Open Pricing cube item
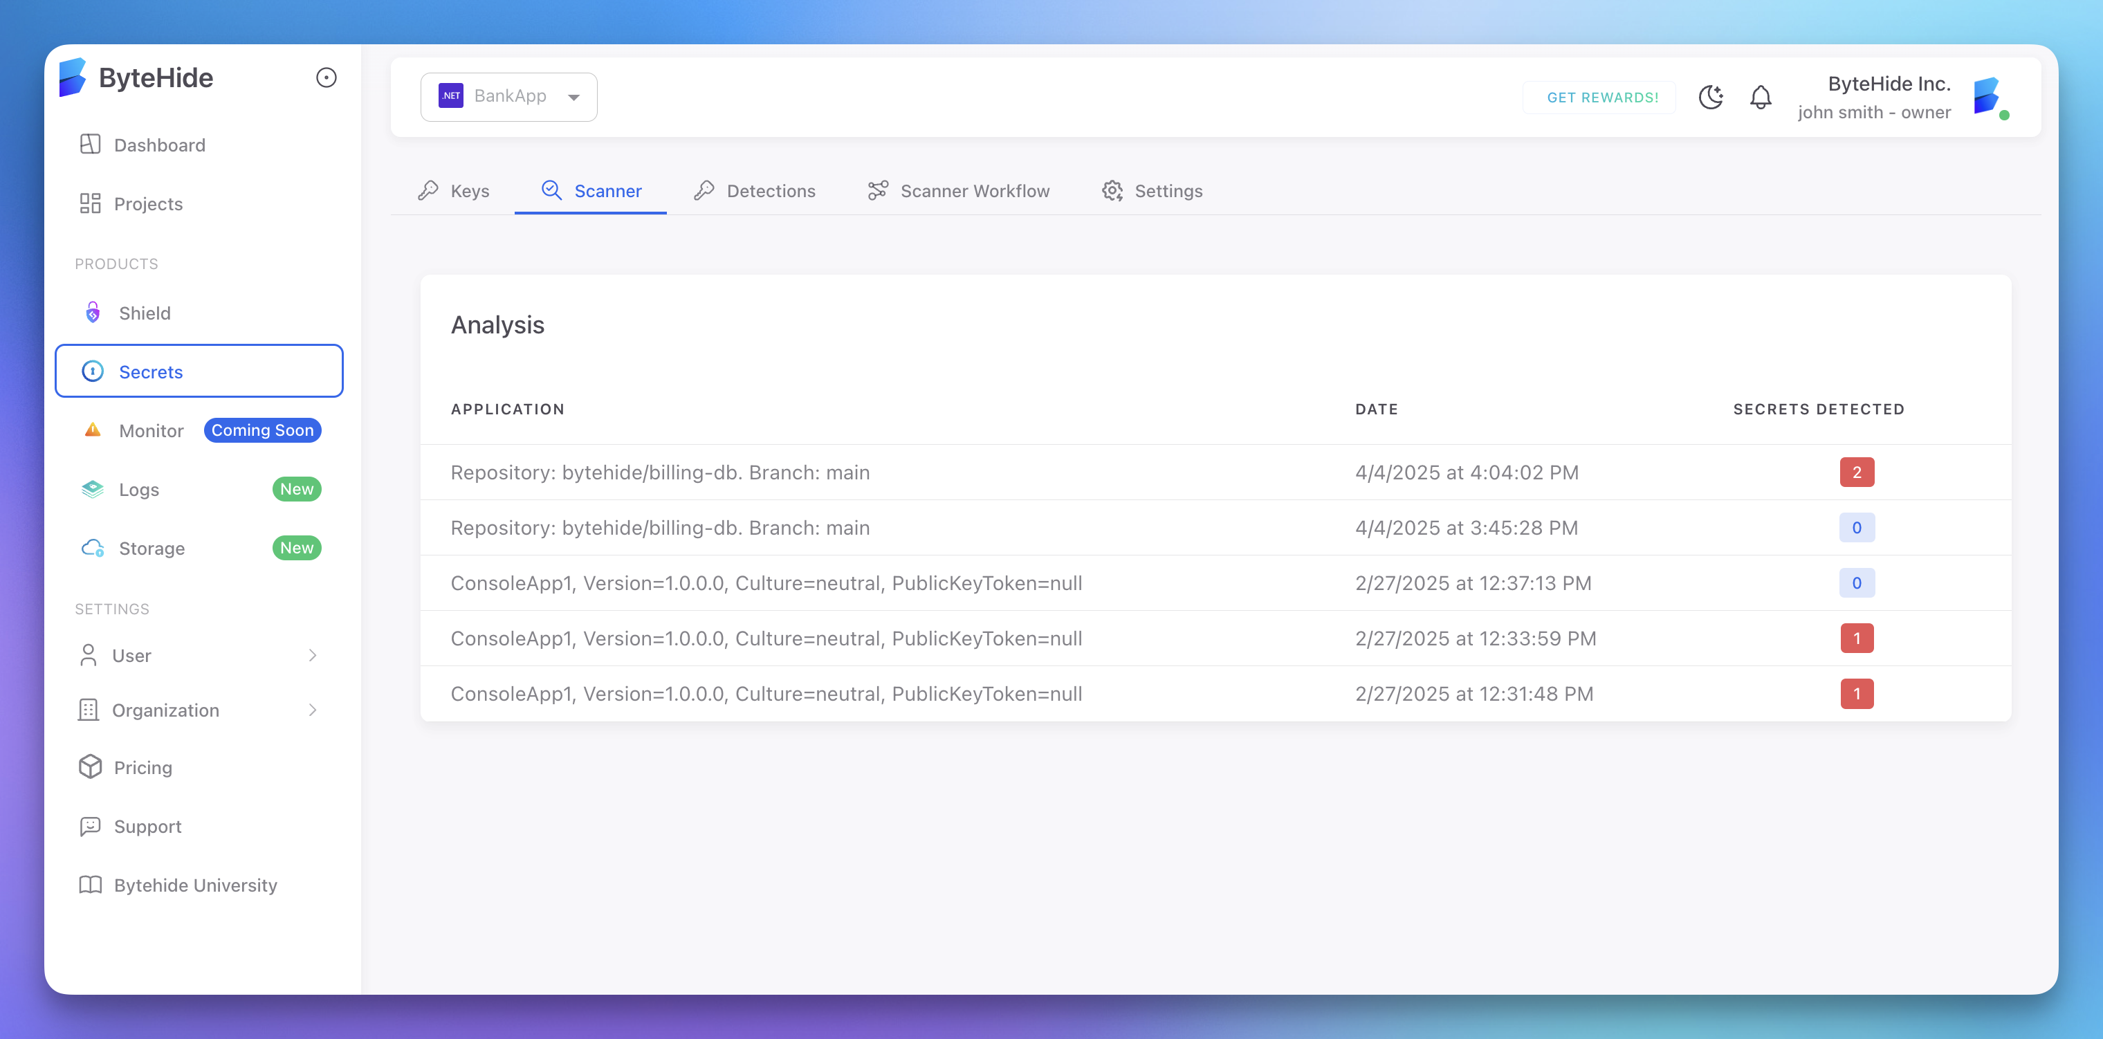This screenshot has height=1039, width=2103. (x=143, y=767)
